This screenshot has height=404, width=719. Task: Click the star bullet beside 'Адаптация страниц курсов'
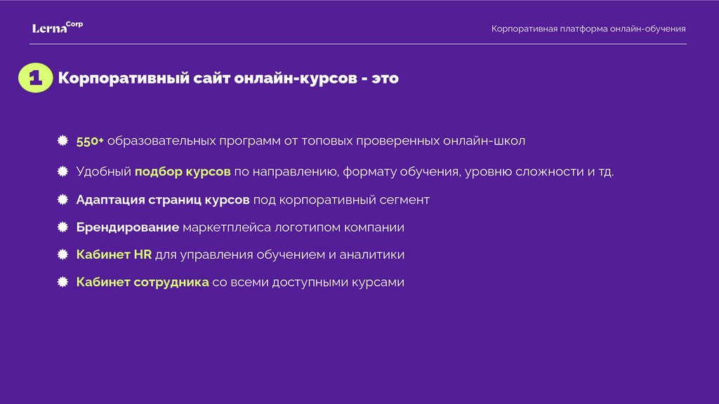62,199
